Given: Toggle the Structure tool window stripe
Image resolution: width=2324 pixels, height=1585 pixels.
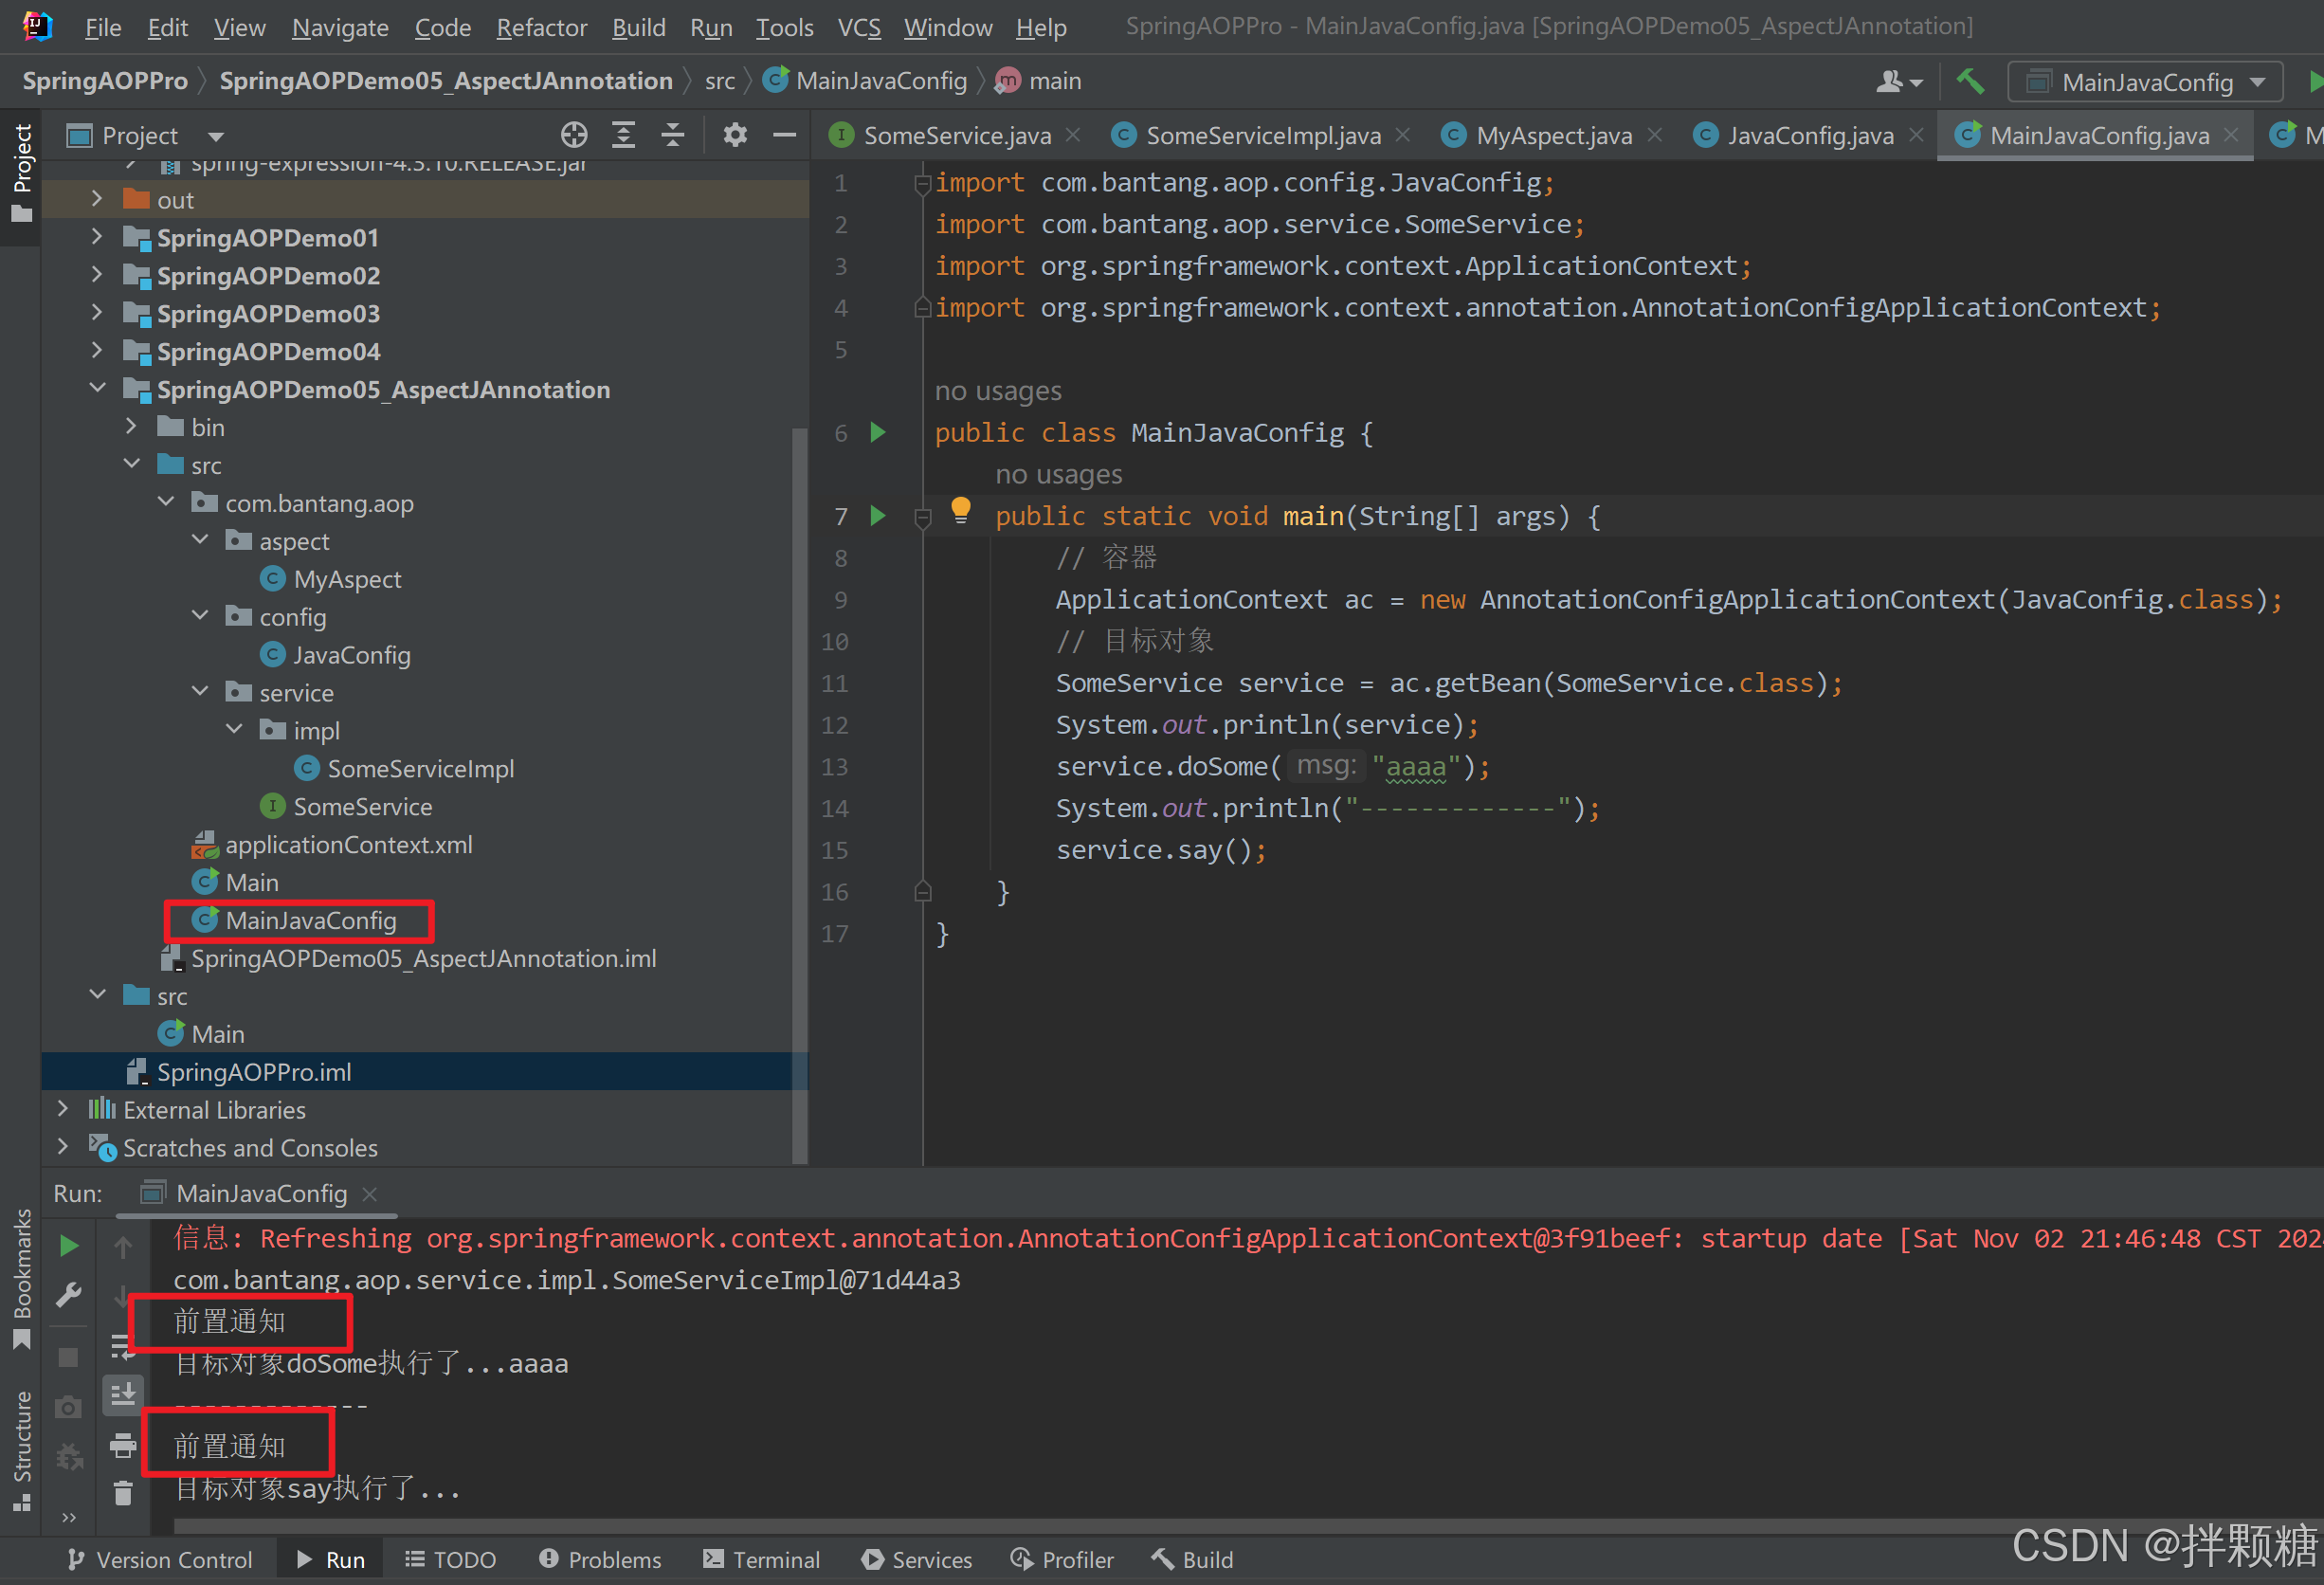Looking at the screenshot, I should [22, 1447].
